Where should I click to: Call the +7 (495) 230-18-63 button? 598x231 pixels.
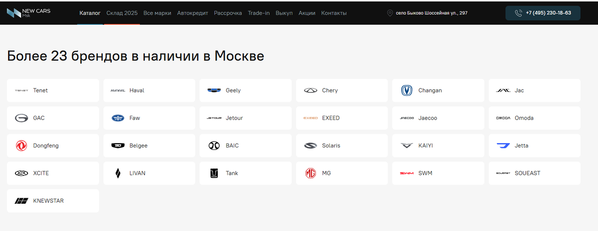pyautogui.click(x=543, y=13)
